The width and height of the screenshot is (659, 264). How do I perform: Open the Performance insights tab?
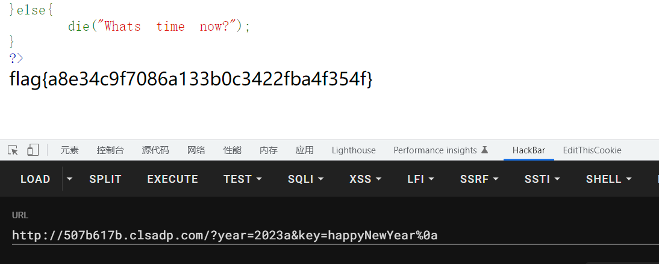pyautogui.click(x=440, y=150)
